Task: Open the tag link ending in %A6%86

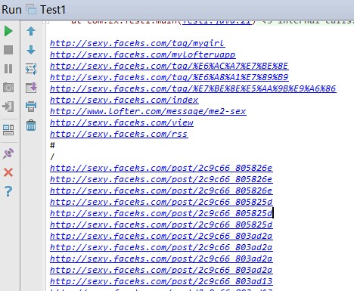Action: click(193, 88)
